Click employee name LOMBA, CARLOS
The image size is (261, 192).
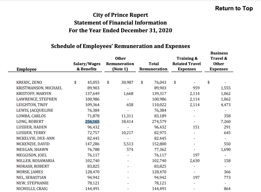[x=31, y=116]
